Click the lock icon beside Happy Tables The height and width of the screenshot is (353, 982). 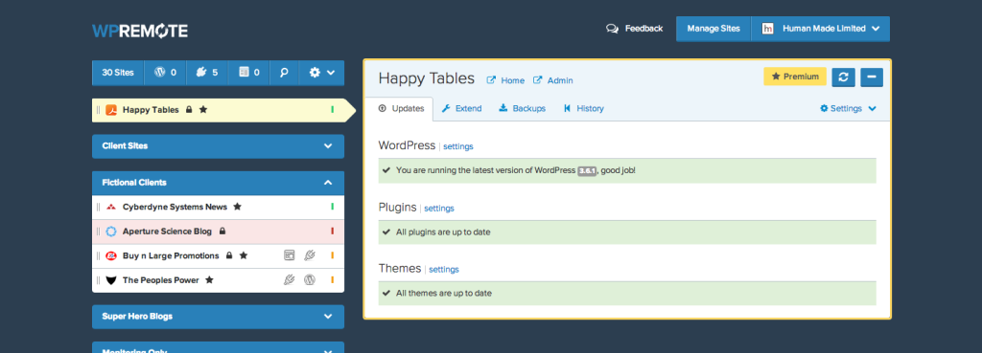(189, 109)
